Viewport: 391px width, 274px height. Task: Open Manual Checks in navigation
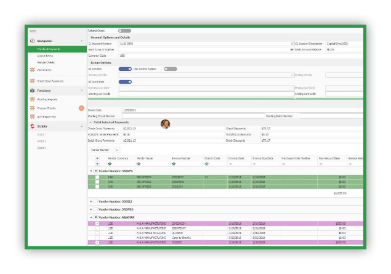46,62
